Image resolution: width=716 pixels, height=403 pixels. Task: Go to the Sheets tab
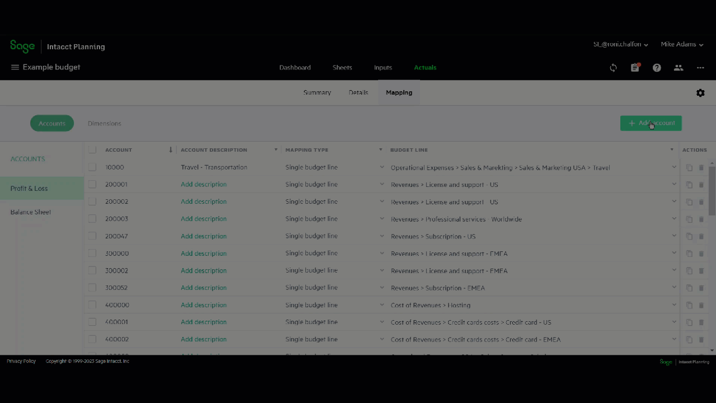pos(342,68)
